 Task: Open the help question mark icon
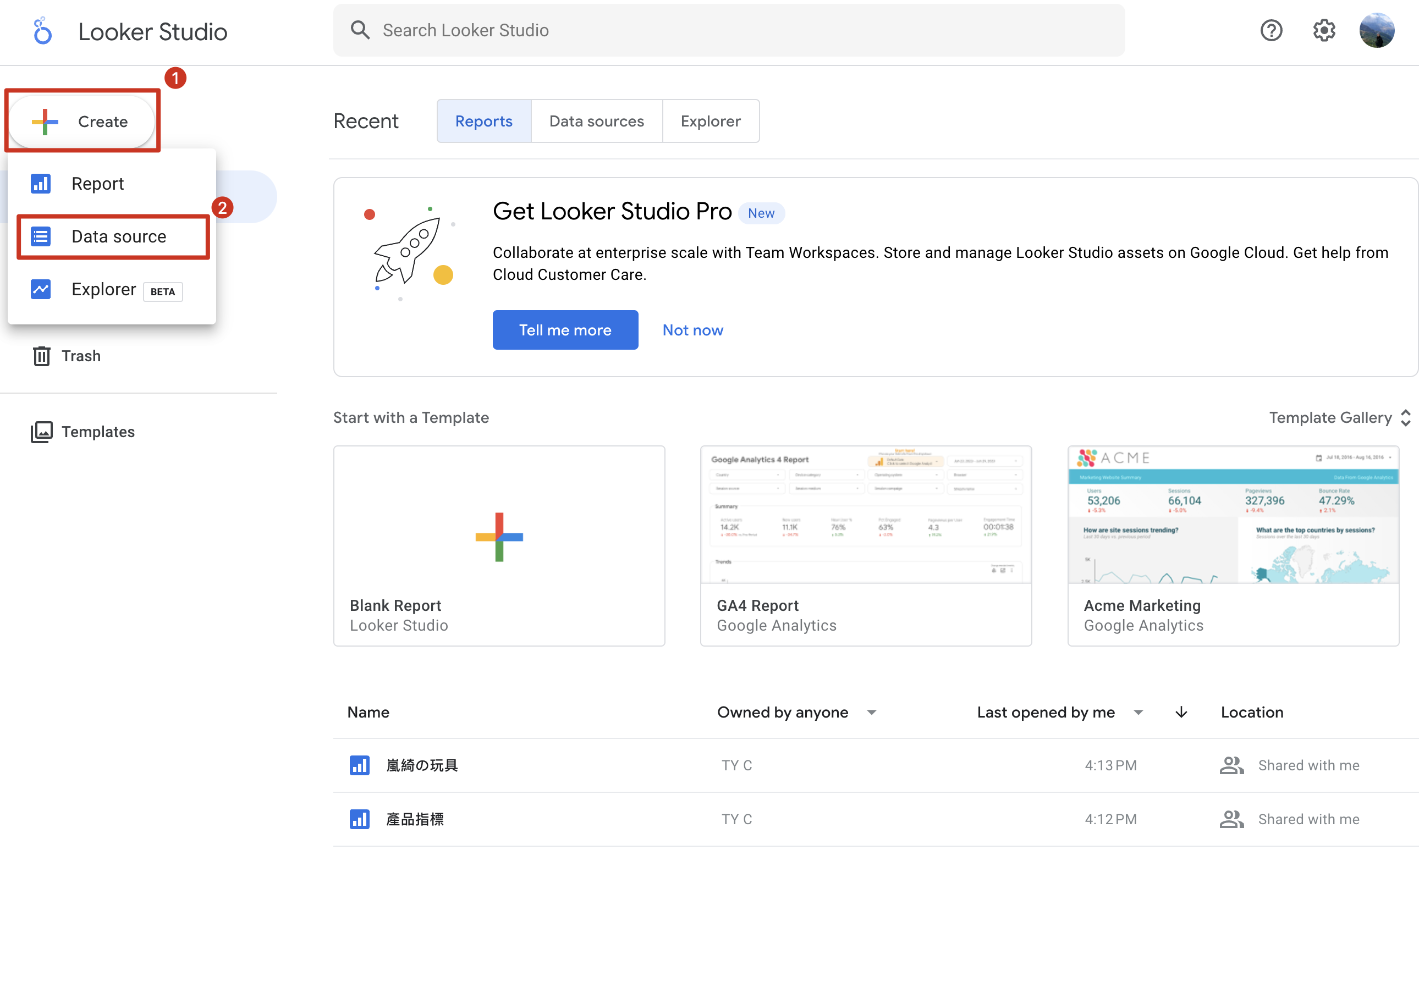point(1270,30)
